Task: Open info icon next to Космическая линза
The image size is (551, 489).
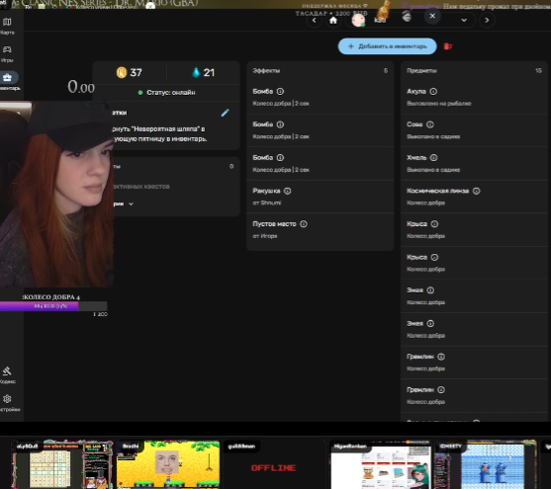Action: [476, 191]
